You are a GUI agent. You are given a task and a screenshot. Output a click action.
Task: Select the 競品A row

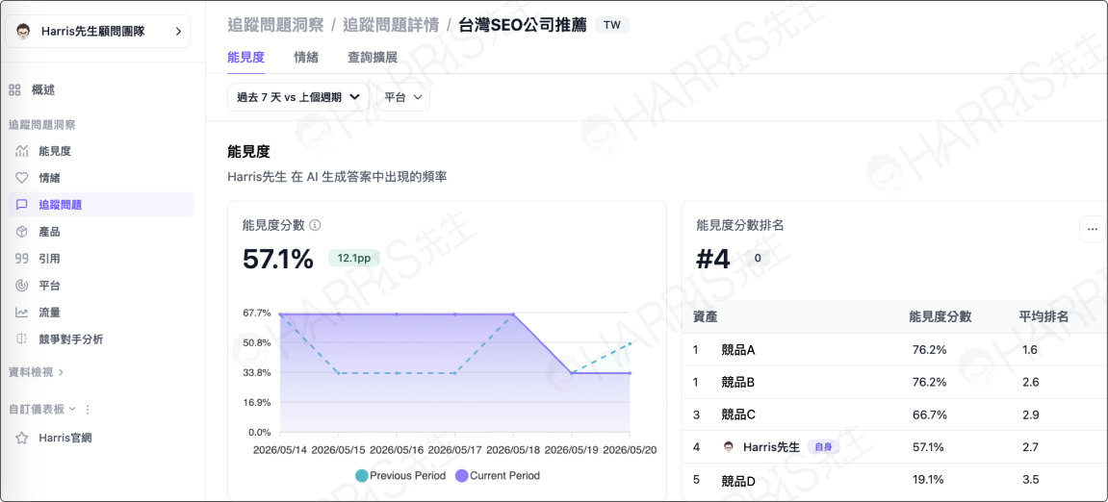[894, 349]
